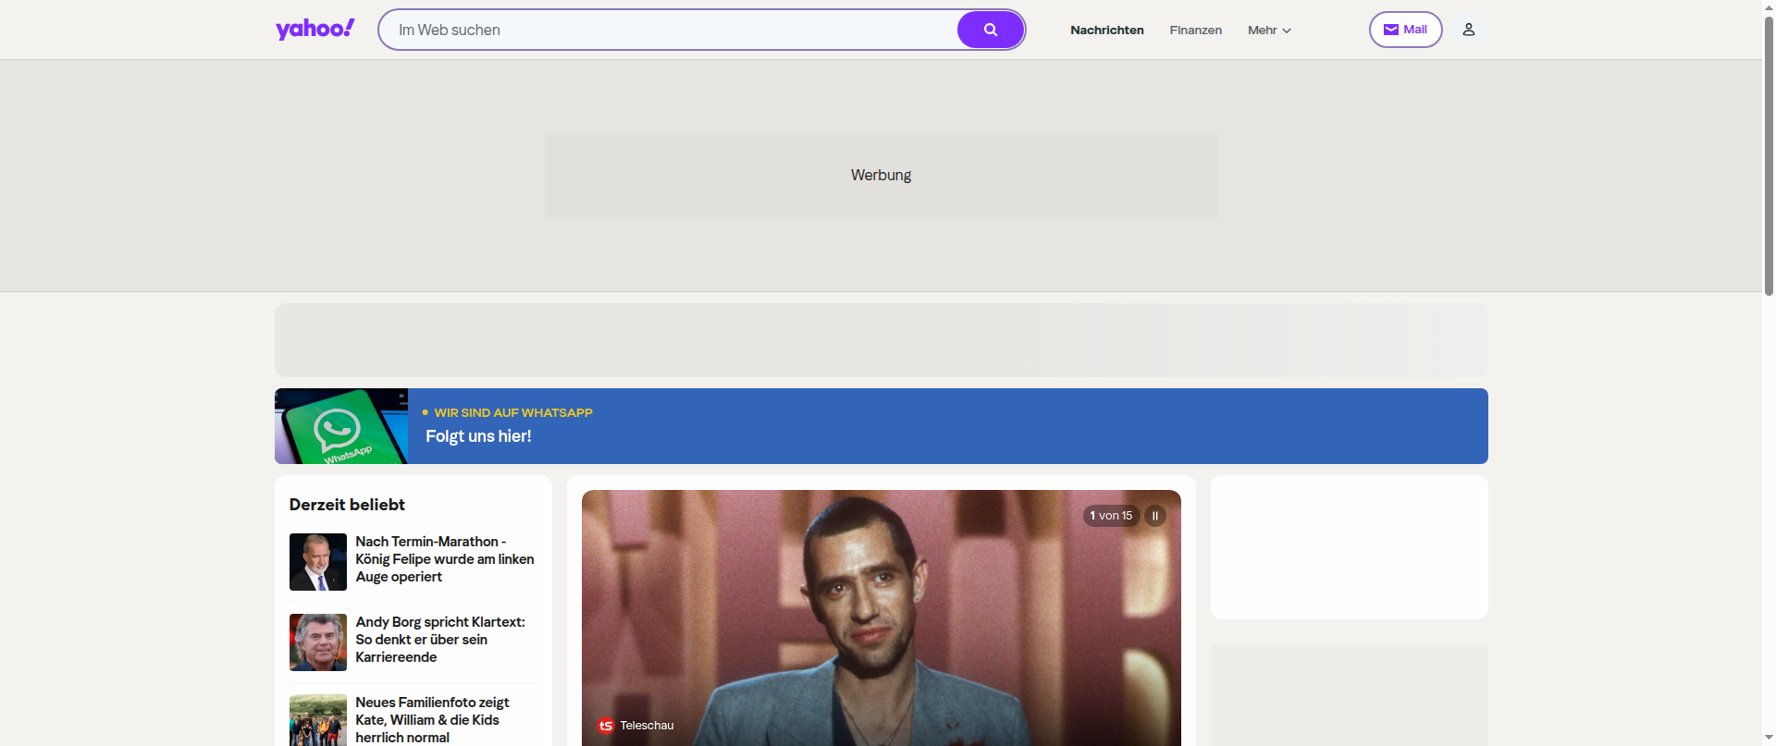The height and width of the screenshot is (746, 1776).
Task: Open the WhatsApp banner thumbnail image
Action: tap(341, 426)
